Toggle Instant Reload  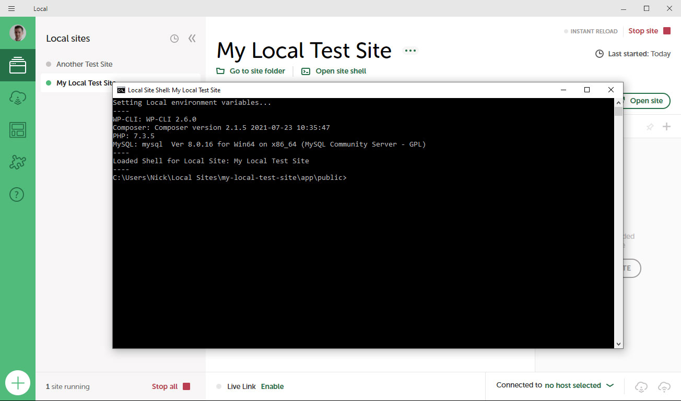coord(591,31)
